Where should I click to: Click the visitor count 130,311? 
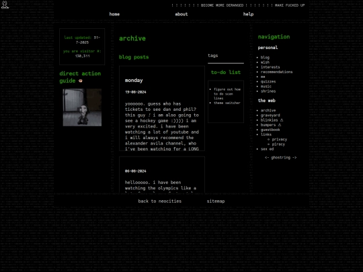(82, 56)
